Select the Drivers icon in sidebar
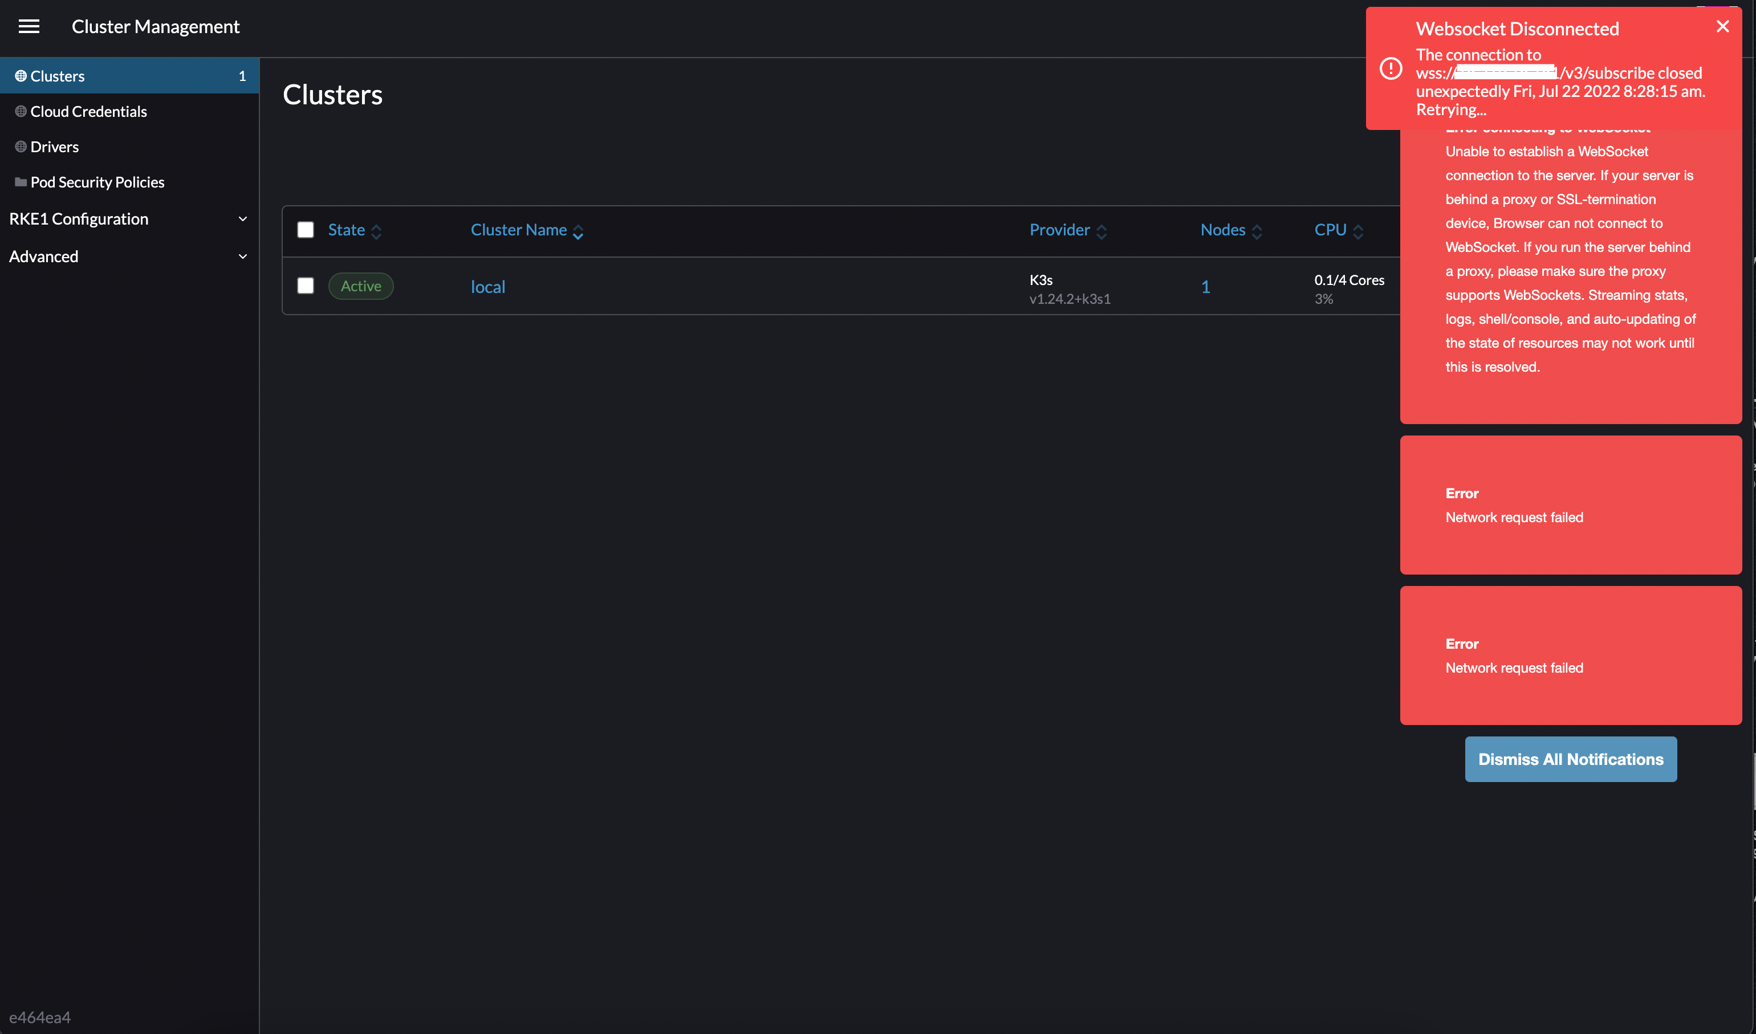This screenshot has height=1034, width=1756. coord(20,146)
